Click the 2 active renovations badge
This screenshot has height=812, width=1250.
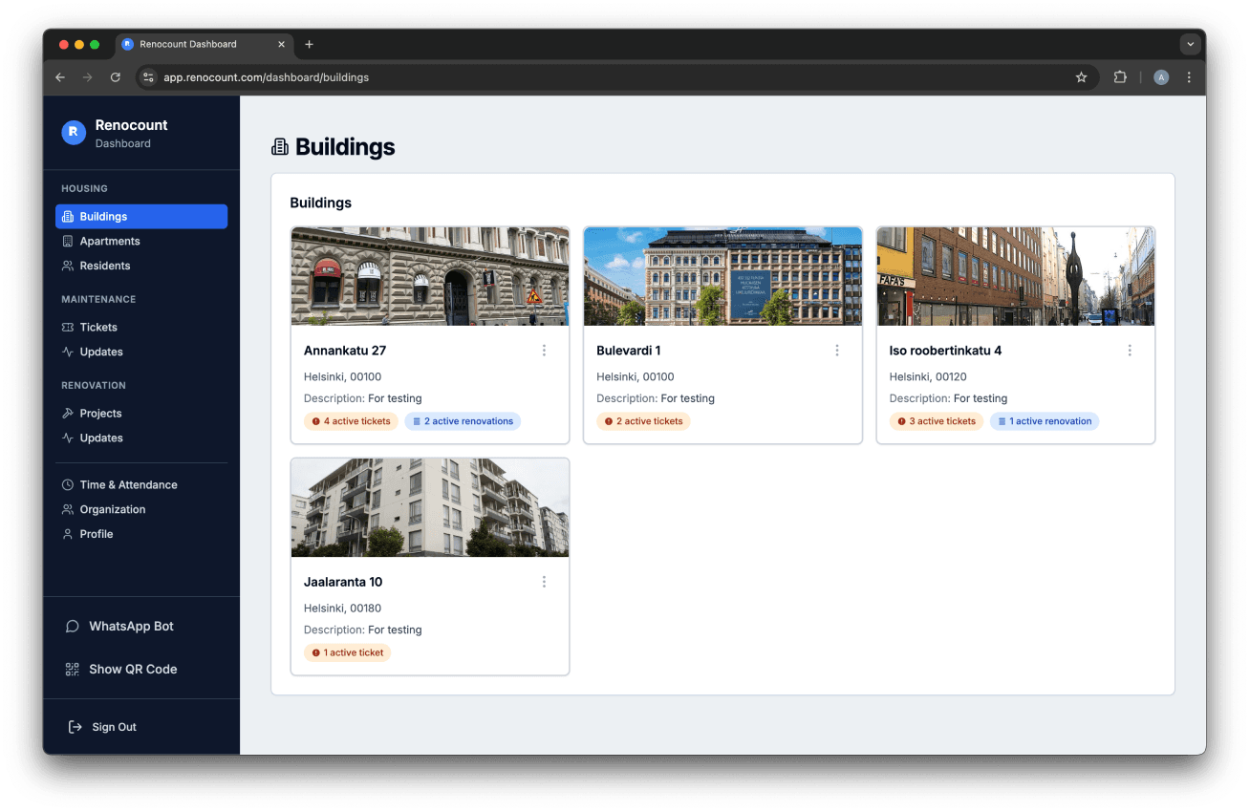pos(463,421)
